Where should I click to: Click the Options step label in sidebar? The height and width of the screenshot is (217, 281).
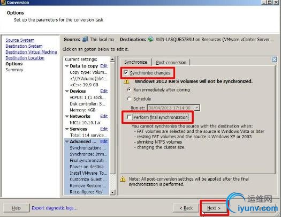click(x=14, y=64)
